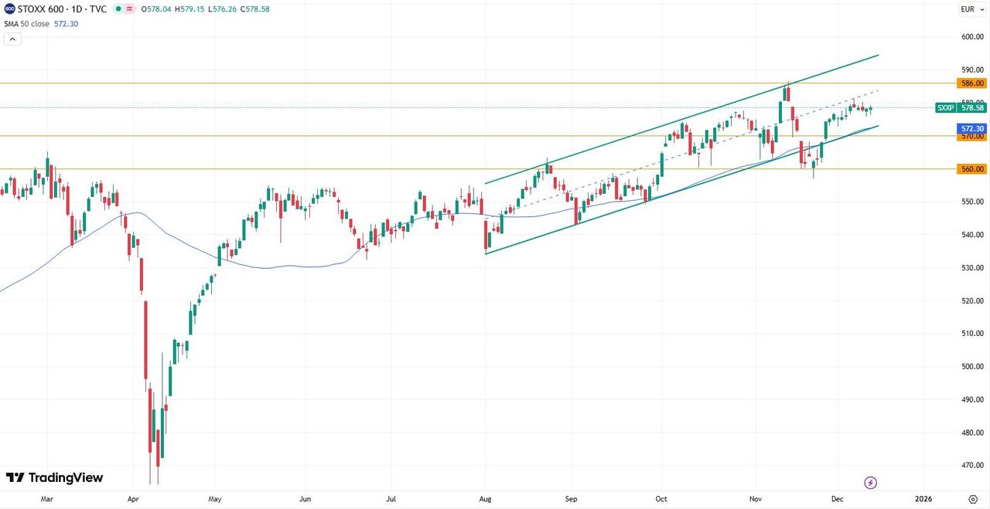Viewport: 990px width, 509px height.
Task: Collapse the indicator legend with chevron button
Action: point(12,39)
